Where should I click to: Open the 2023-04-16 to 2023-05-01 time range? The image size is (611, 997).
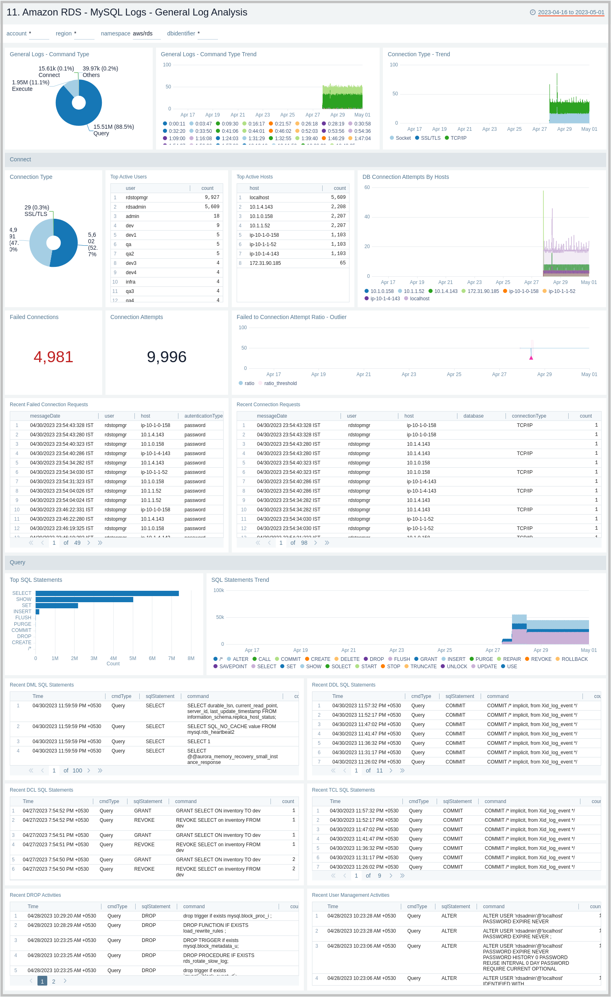(571, 12)
